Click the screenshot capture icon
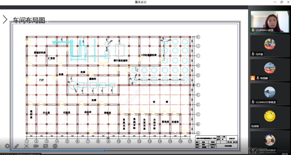This screenshot has height=155, width=291. click(26, 146)
